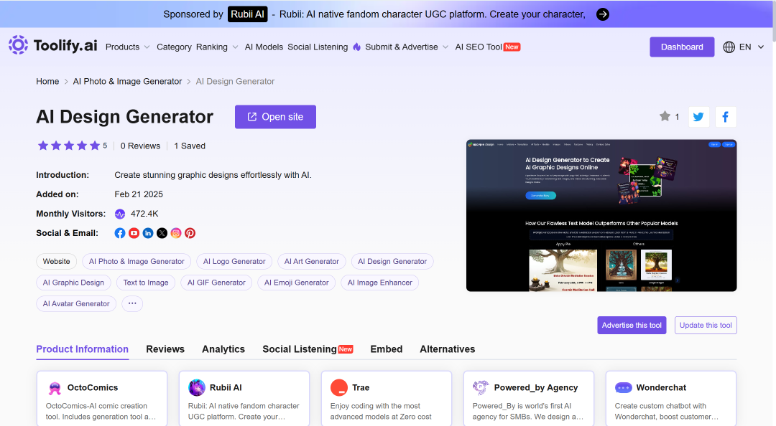Switch to the Alternatives tab
This screenshot has width=776, height=426.
448,349
